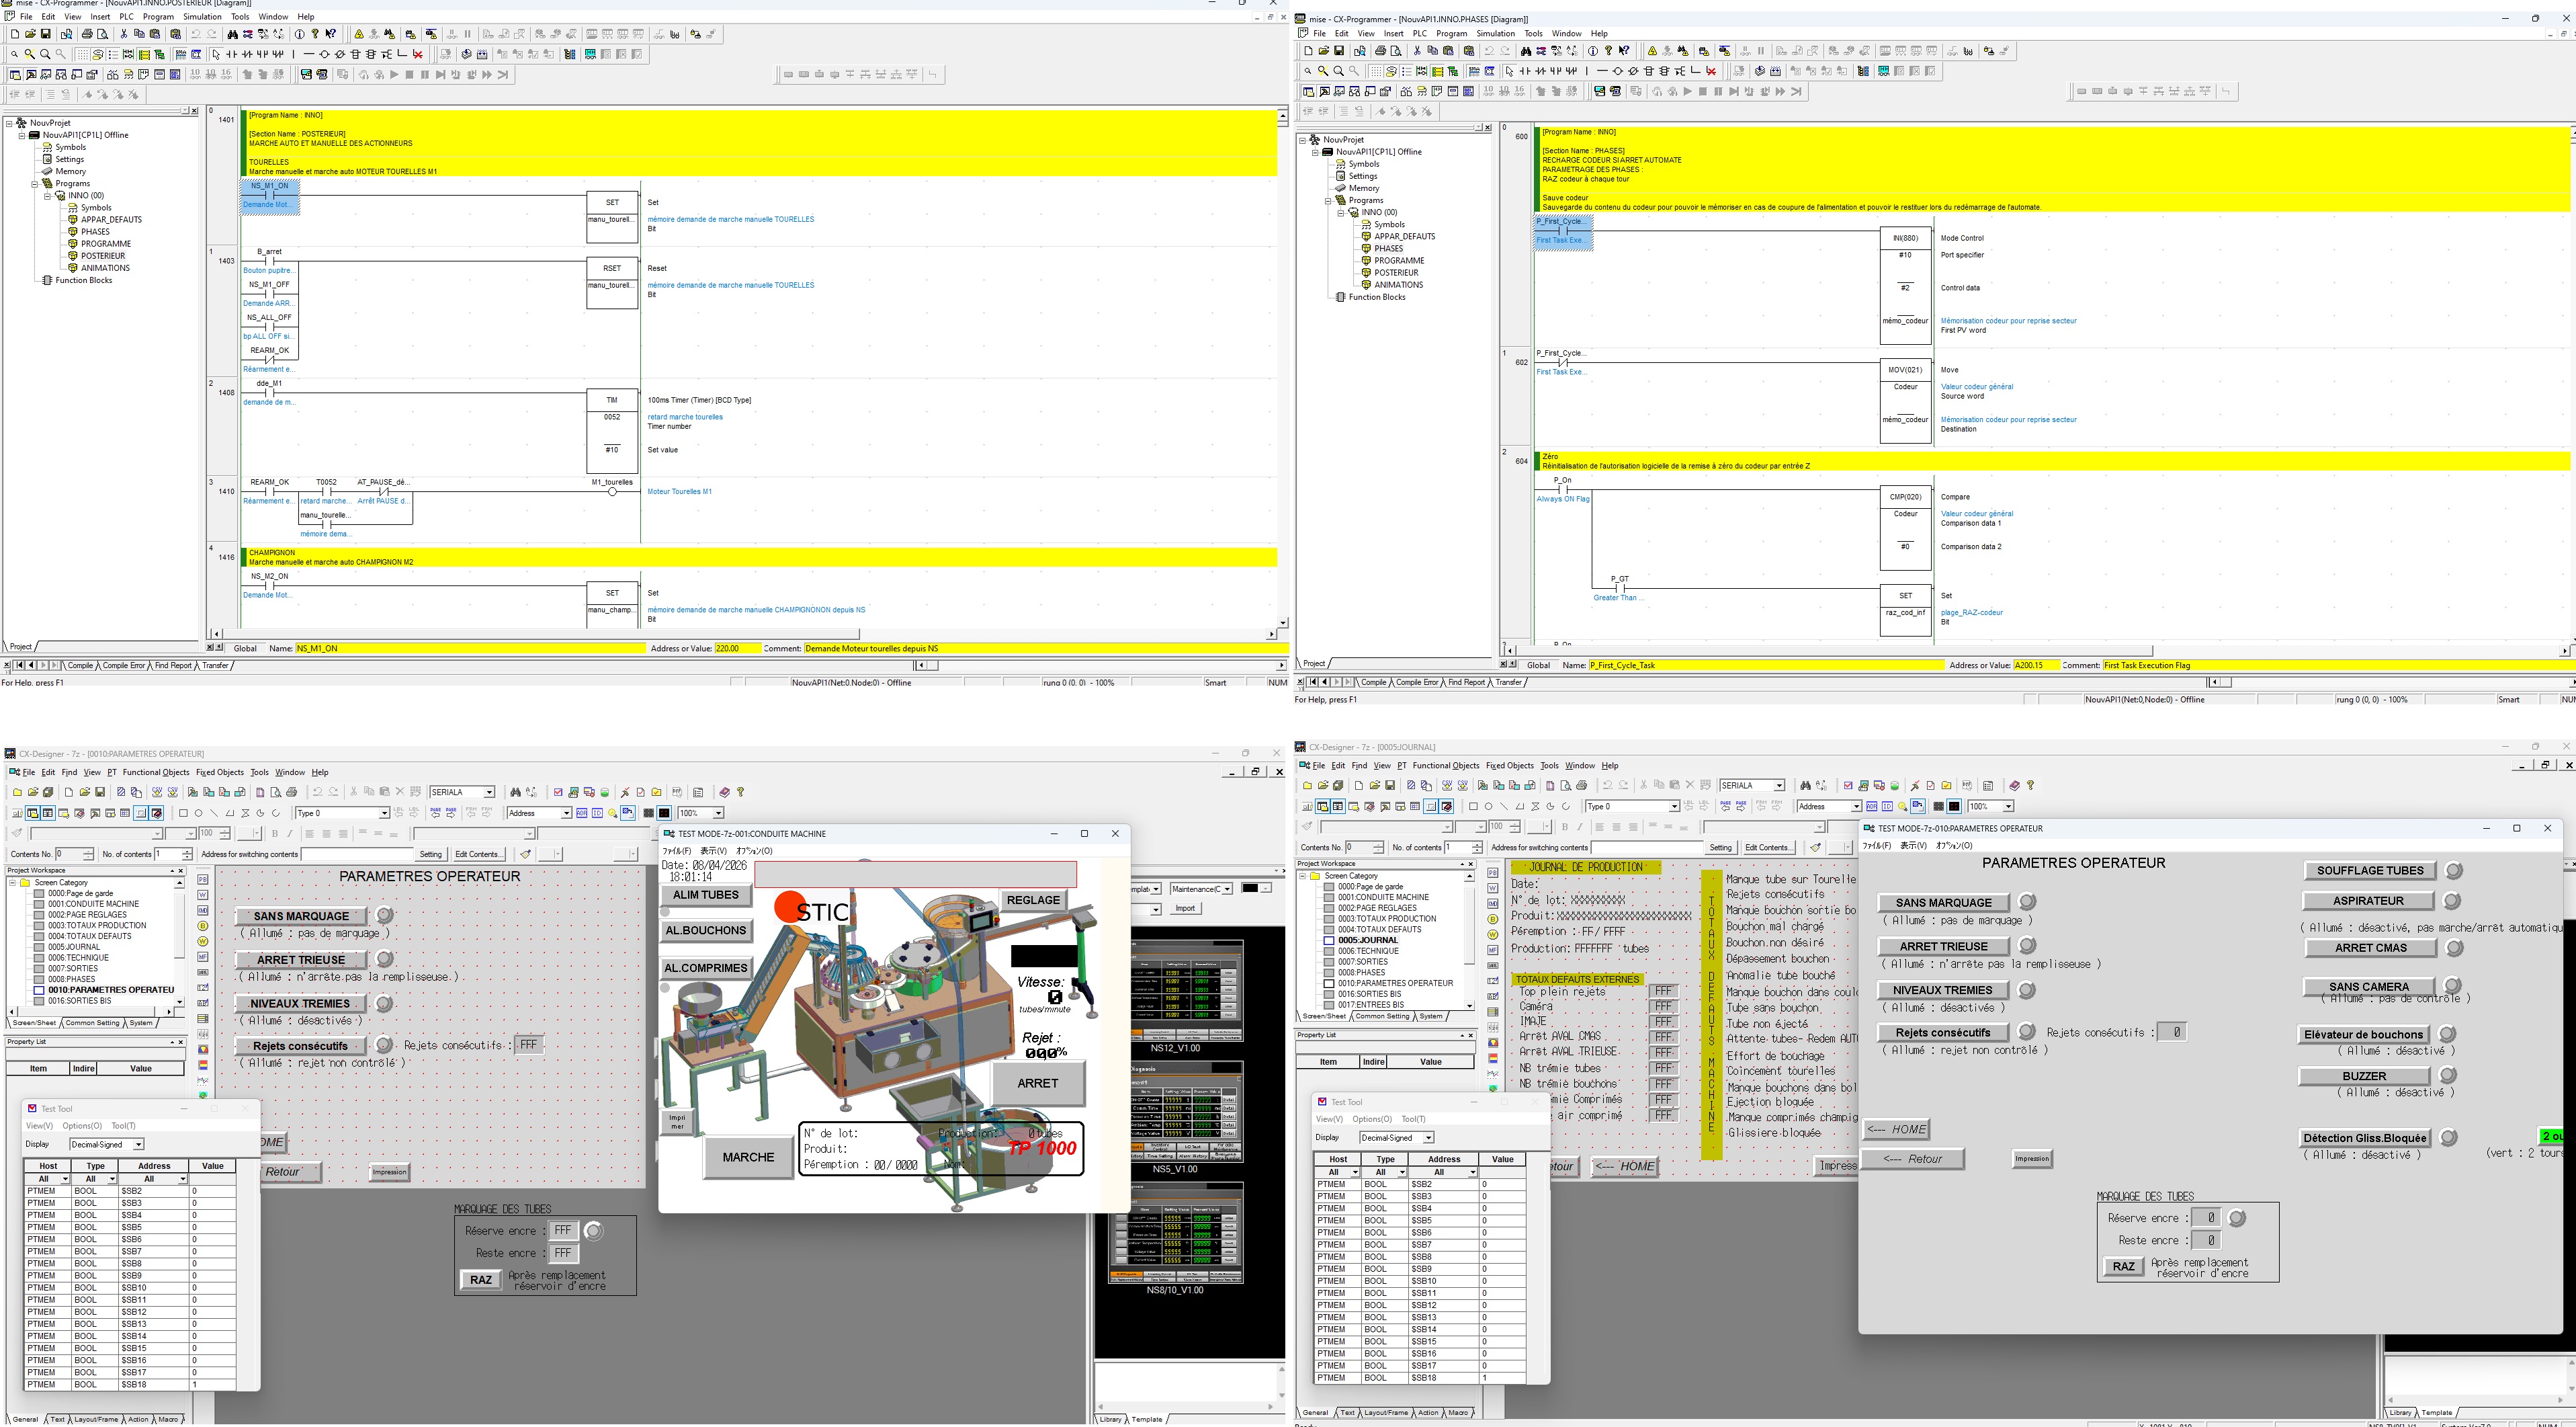Toggle the BUZZER switch in test mode
2576x1427 pixels.
(x=2364, y=1077)
